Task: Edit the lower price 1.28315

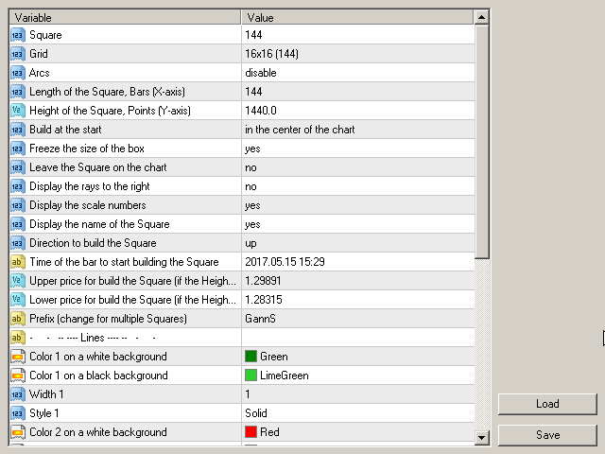Action: click(x=358, y=300)
